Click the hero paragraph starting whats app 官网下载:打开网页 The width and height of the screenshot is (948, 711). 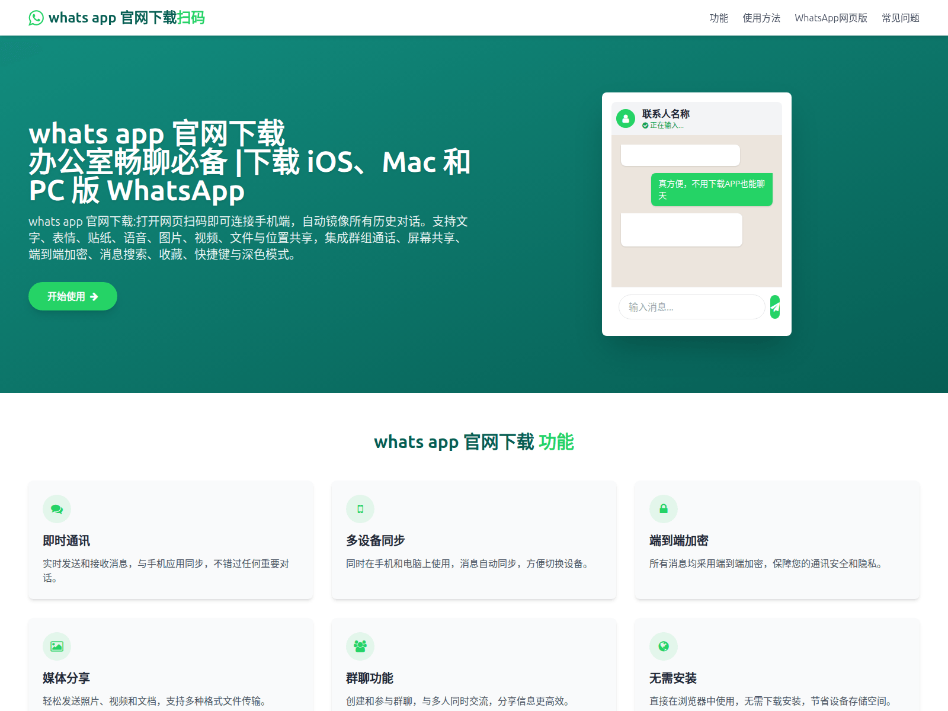(x=249, y=238)
